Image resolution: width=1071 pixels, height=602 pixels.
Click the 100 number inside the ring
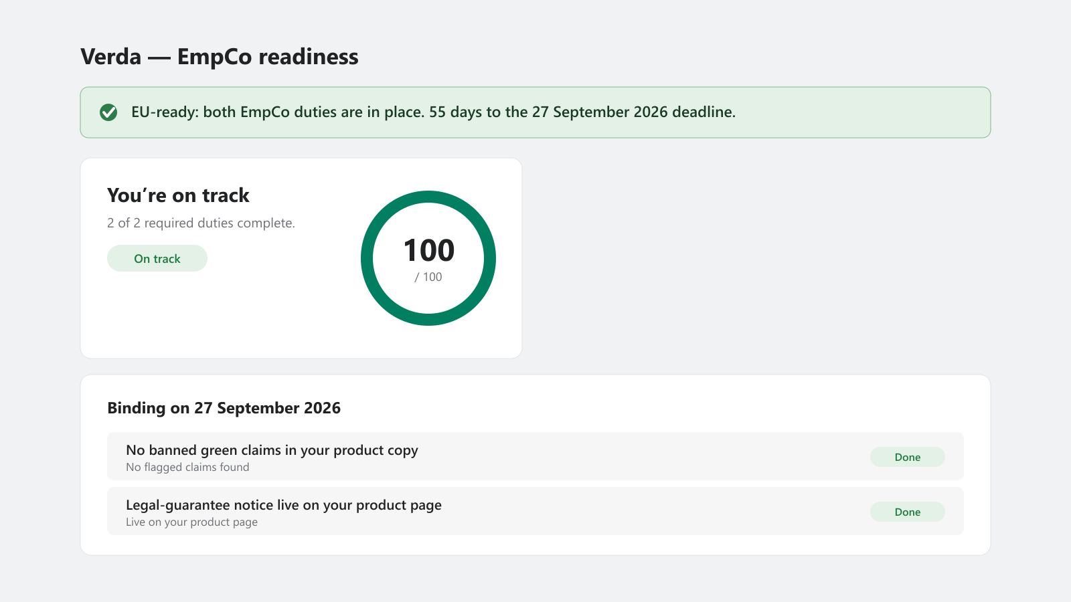point(429,251)
